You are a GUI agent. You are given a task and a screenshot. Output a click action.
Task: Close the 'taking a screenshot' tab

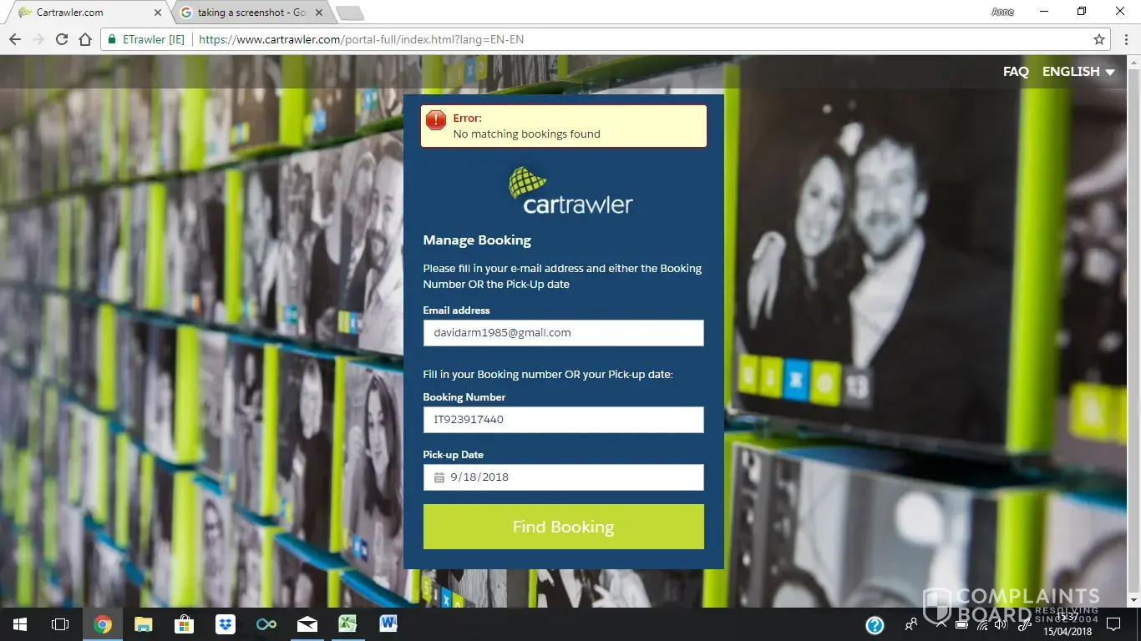[318, 13]
